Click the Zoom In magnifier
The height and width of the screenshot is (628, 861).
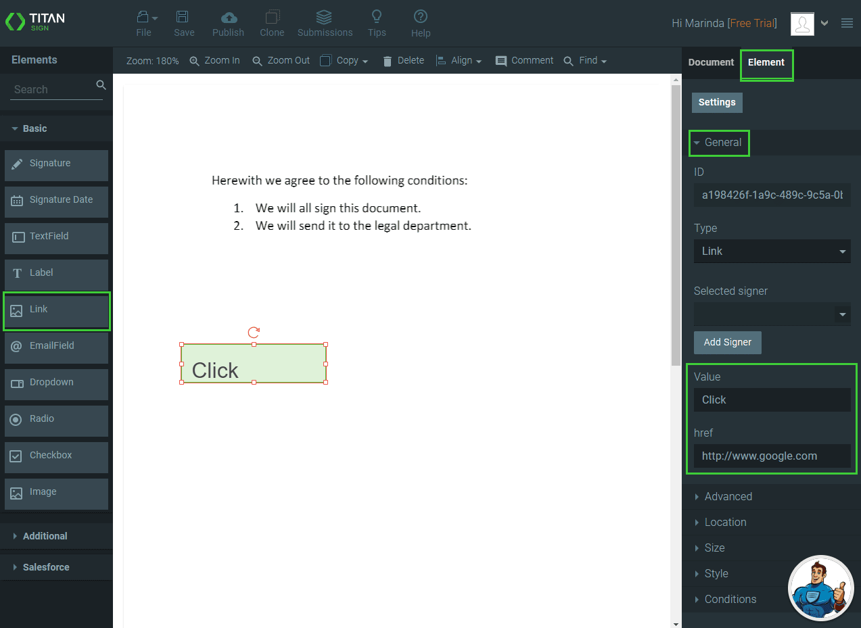(x=195, y=61)
